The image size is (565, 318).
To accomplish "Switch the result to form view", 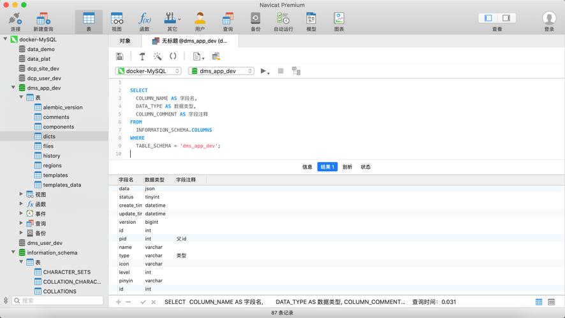I will [552, 301].
